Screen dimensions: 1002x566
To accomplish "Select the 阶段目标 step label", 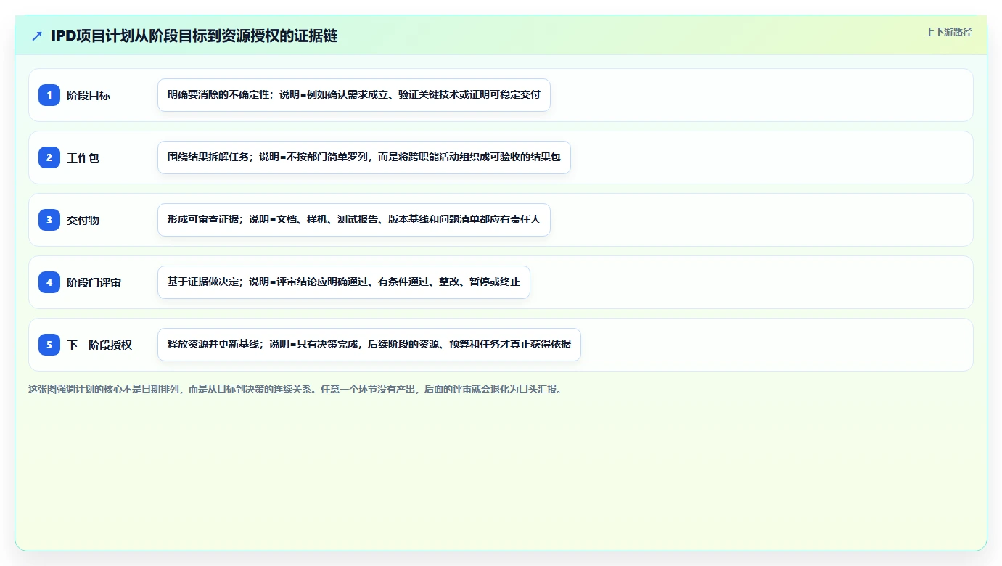I will [x=89, y=95].
